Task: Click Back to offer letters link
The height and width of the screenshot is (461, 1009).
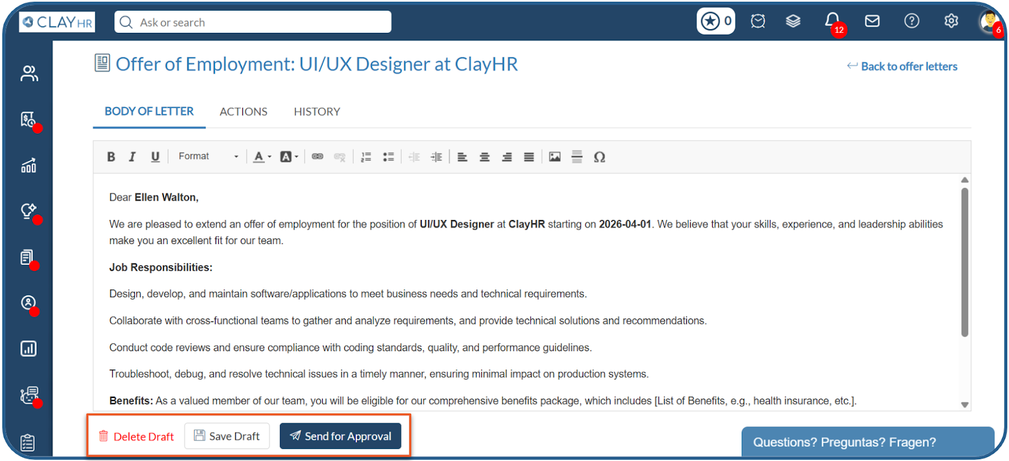Action: click(902, 66)
